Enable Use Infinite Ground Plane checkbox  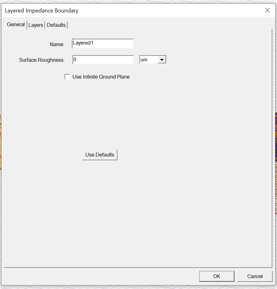67,77
